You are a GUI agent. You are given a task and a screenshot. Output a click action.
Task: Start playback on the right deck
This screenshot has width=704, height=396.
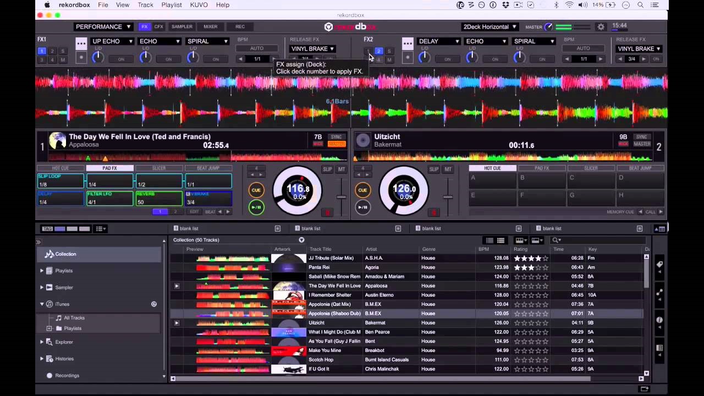[362, 207]
